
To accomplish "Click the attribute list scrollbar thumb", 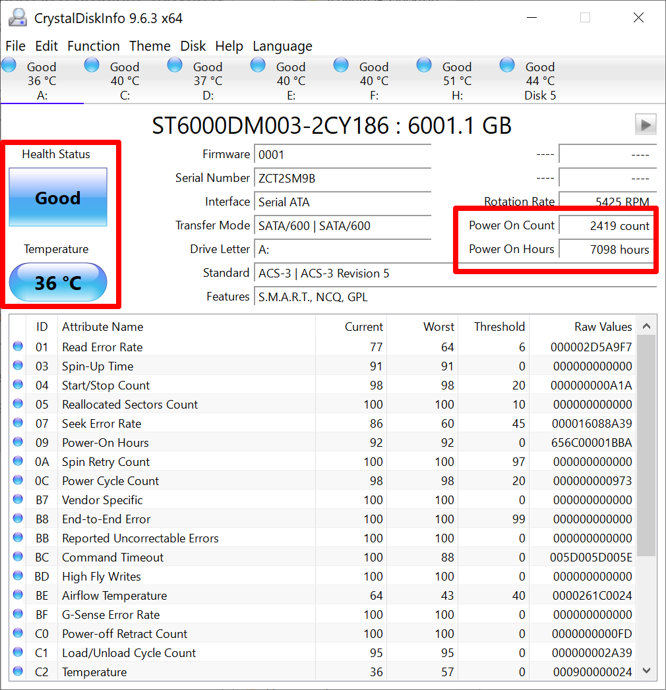I will click(646, 446).
